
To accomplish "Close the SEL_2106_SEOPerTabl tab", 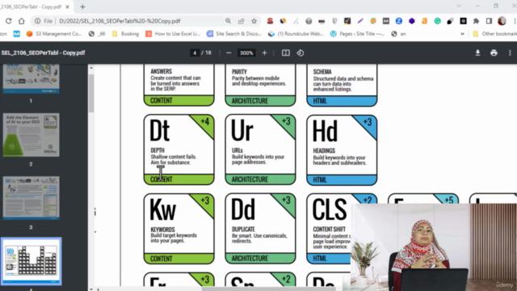I will click(67, 6).
